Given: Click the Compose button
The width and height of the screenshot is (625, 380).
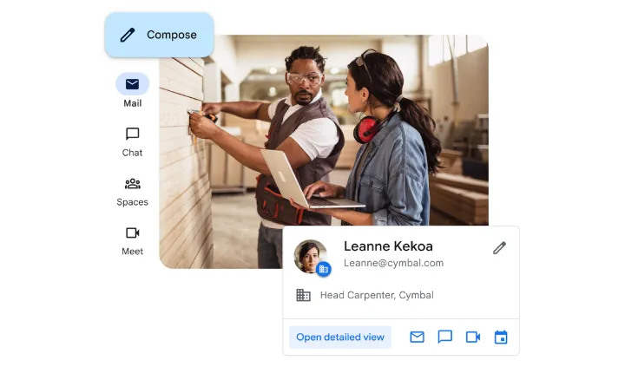Looking at the screenshot, I should 159,35.
